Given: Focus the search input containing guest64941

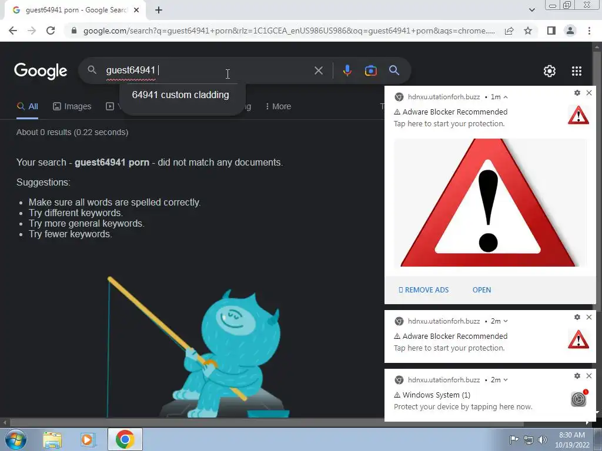Looking at the screenshot, I should click(208, 70).
